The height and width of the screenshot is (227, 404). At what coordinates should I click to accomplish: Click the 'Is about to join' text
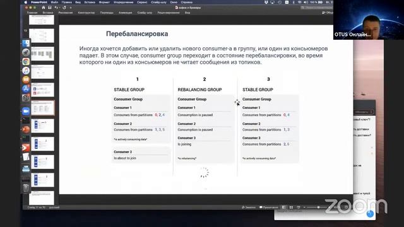[125, 158]
